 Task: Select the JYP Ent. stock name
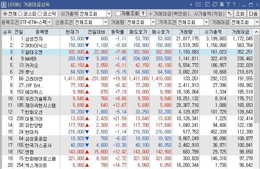tap(34, 85)
